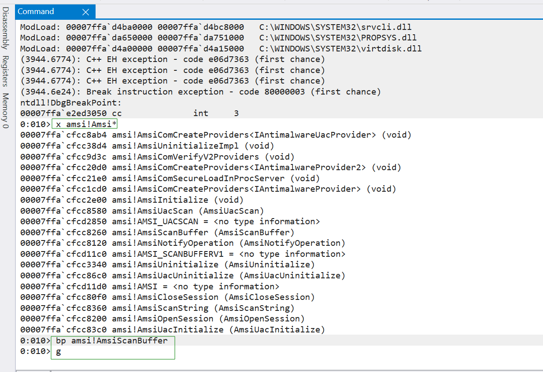Open the Memory 0 side panel tab
The image size is (543, 372).
5,110
